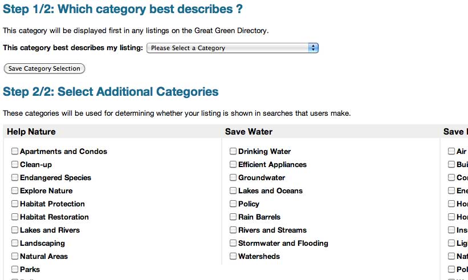468x280 pixels.
Task: Select the Explore Nature checkbox
Action: pyautogui.click(x=15, y=191)
